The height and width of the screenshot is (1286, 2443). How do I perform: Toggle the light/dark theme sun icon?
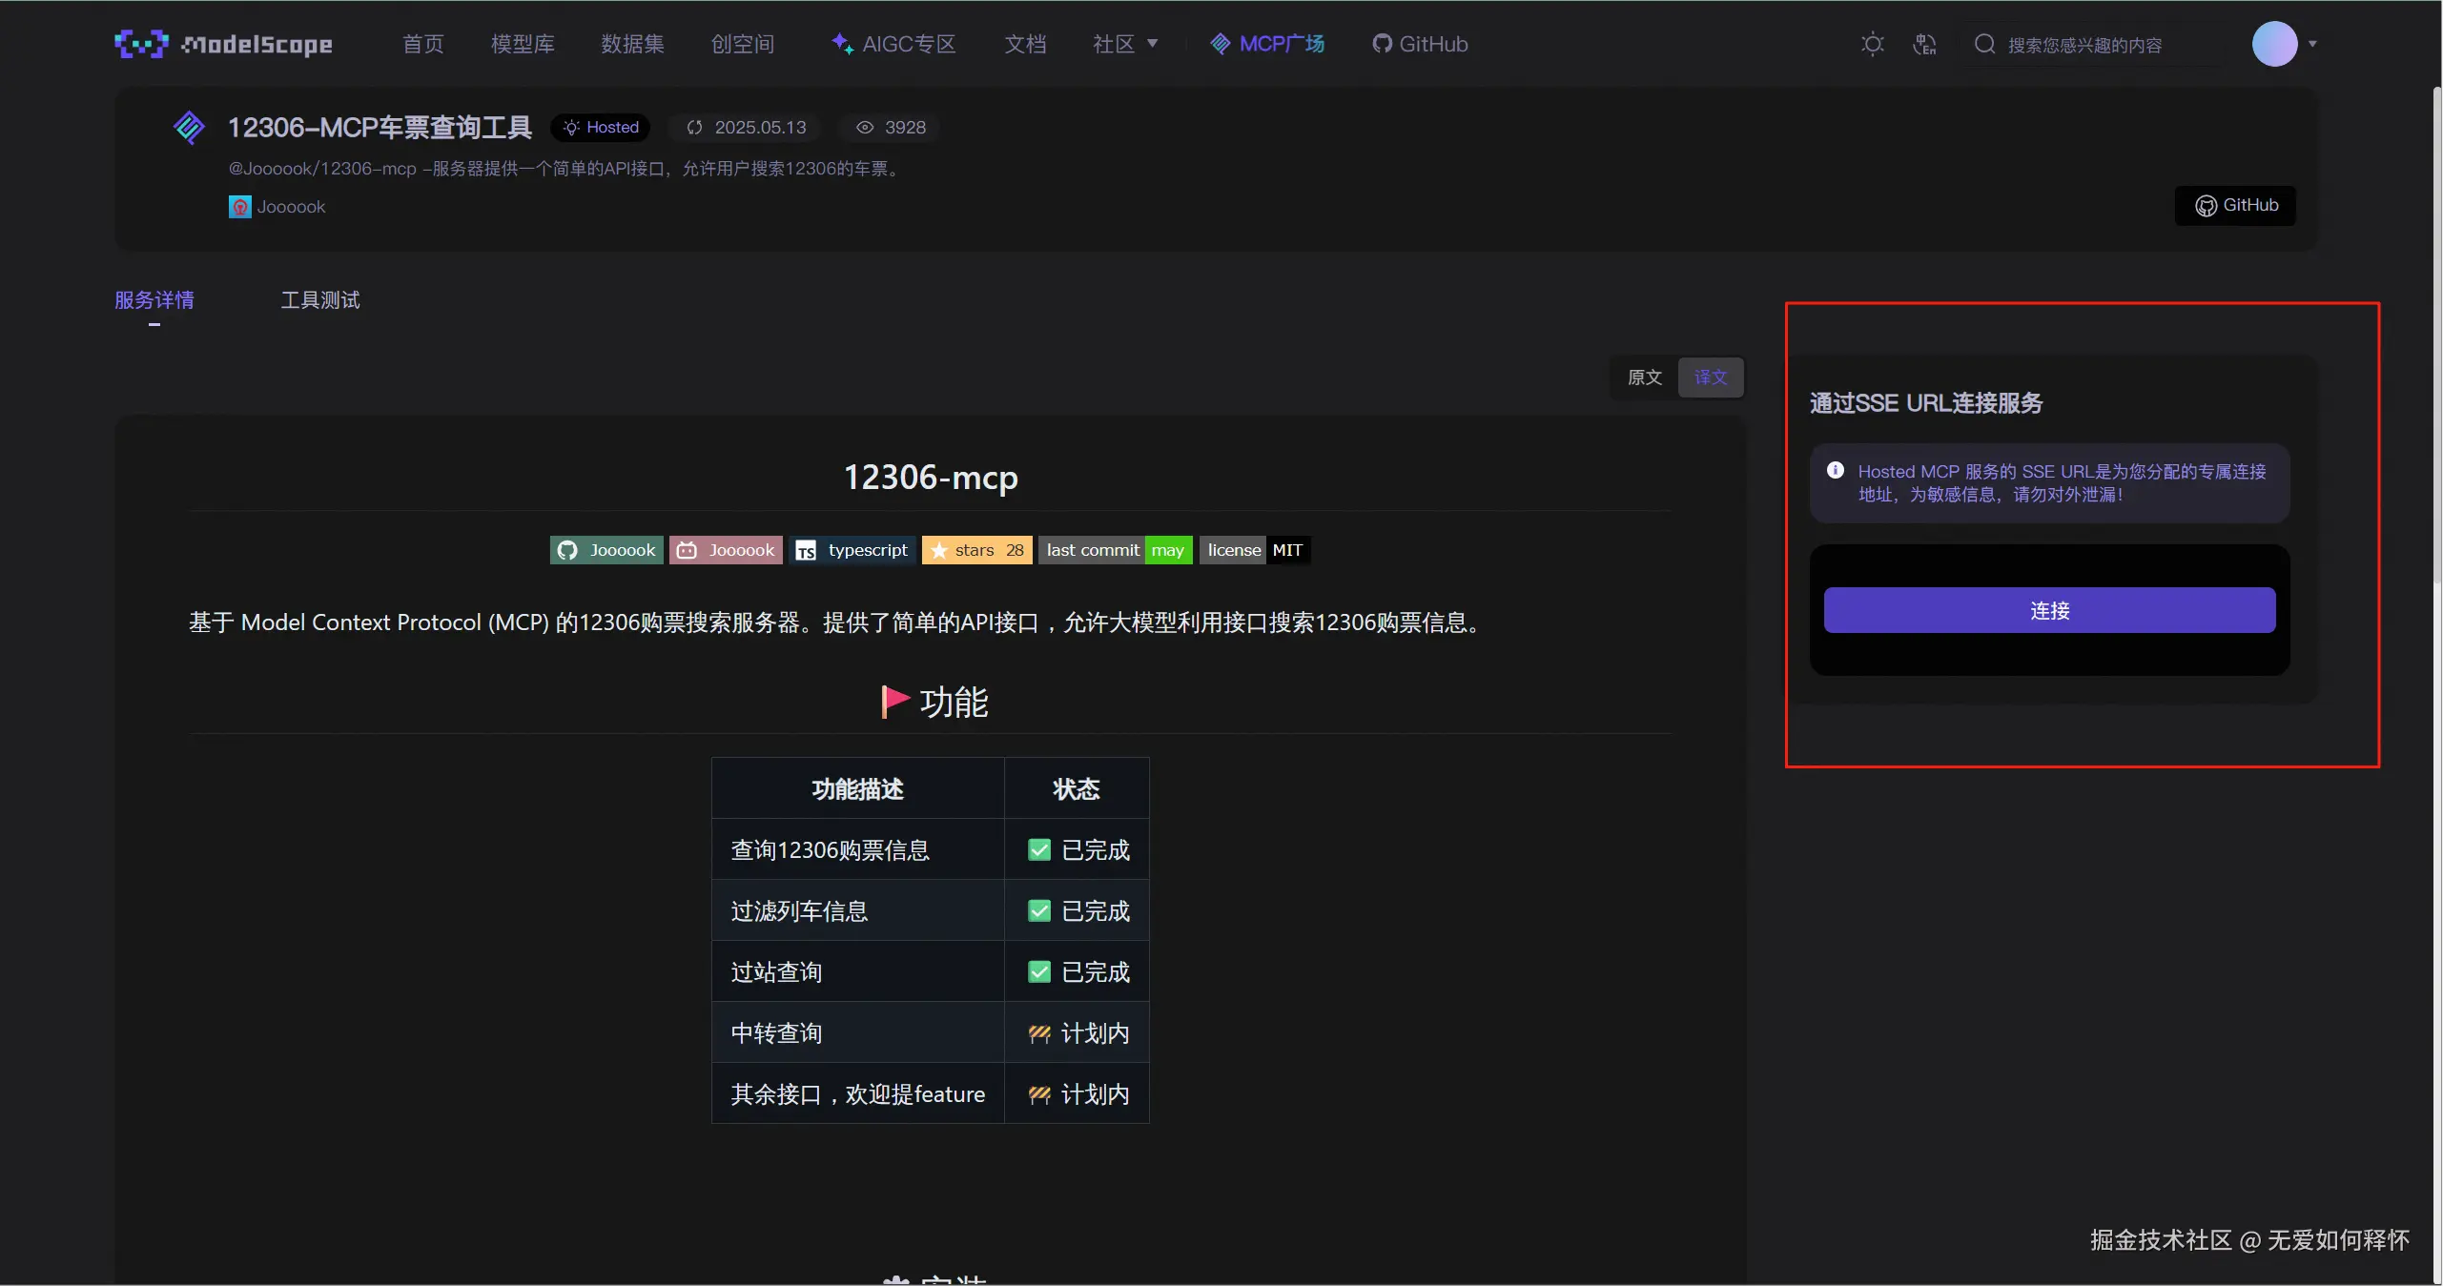pos(1872,44)
